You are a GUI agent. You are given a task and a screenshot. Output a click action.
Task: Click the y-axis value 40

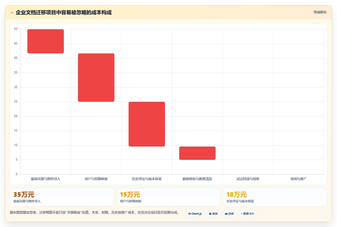(16, 58)
